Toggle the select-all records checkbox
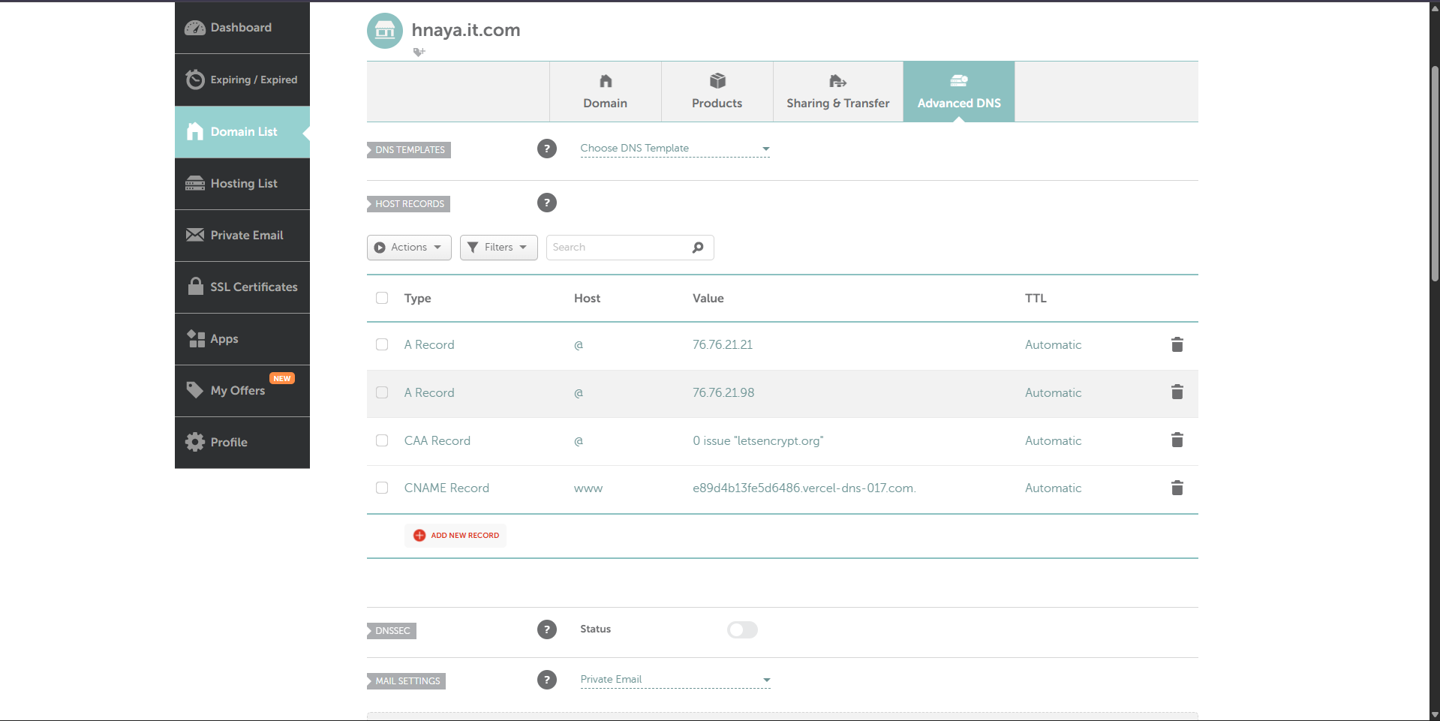The width and height of the screenshot is (1440, 721). coord(382,298)
